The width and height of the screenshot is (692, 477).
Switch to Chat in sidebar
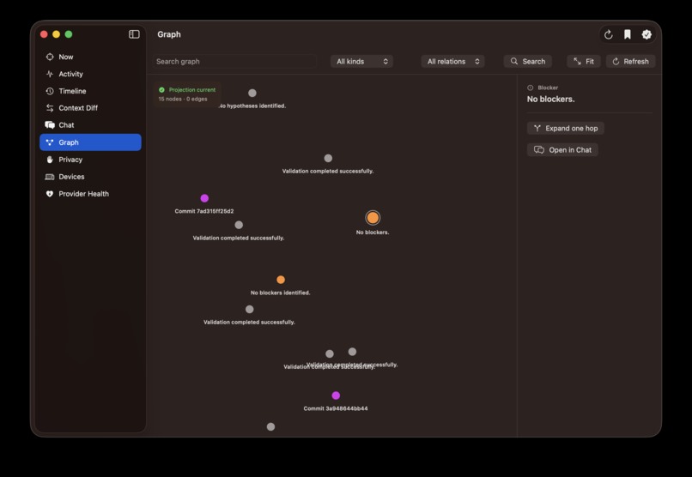coord(90,125)
